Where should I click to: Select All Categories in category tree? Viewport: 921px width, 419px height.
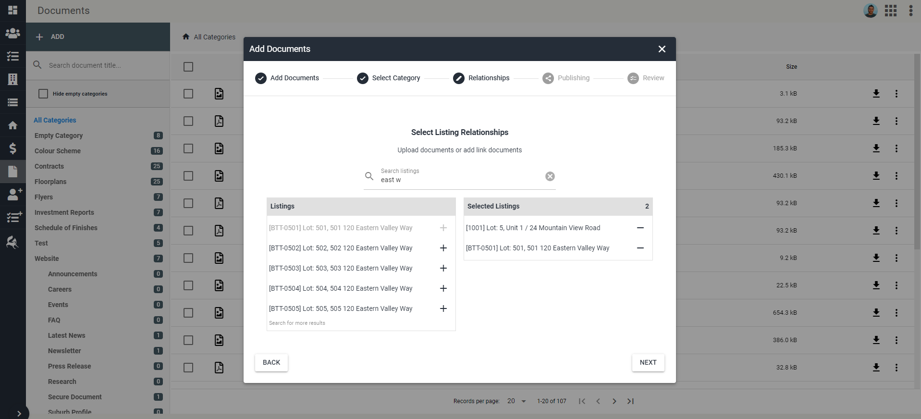click(x=55, y=120)
